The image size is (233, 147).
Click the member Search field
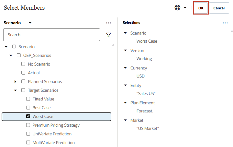coord(51,35)
